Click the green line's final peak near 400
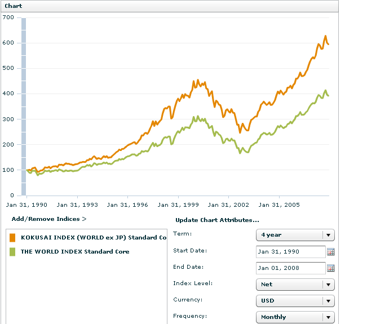Screen dimensions: 367x324 tap(326, 90)
